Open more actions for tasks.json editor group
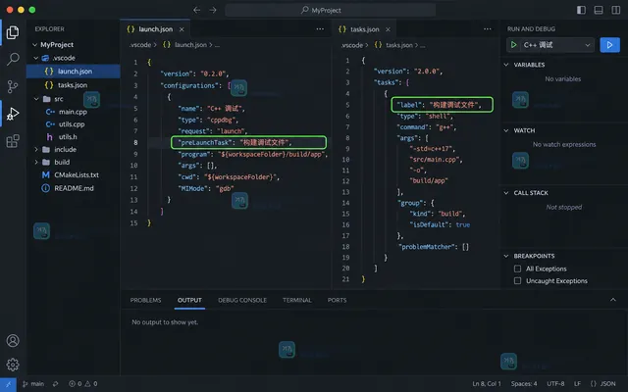This screenshot has width=628, height=392. (x=488, y=28)
